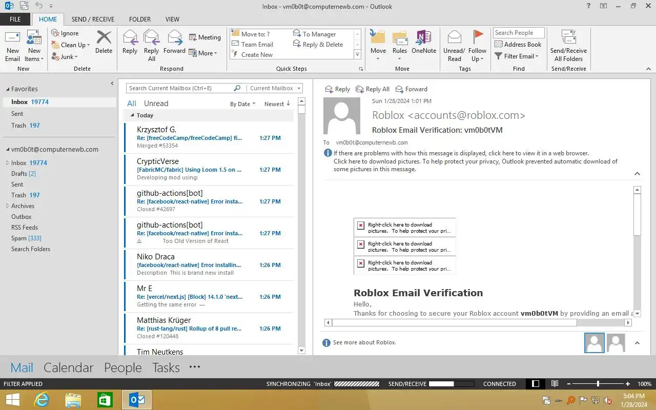Open the Drafts folder

tap(24, 174)
